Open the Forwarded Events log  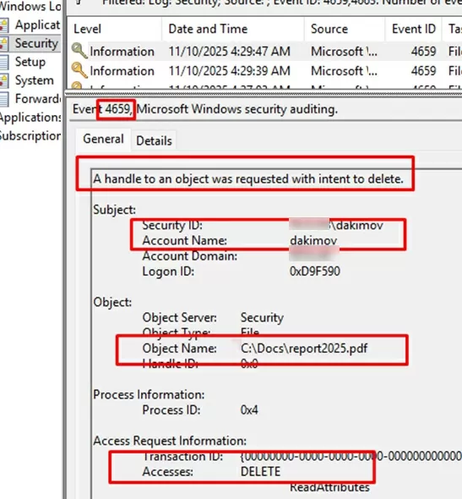coord(37,99)
